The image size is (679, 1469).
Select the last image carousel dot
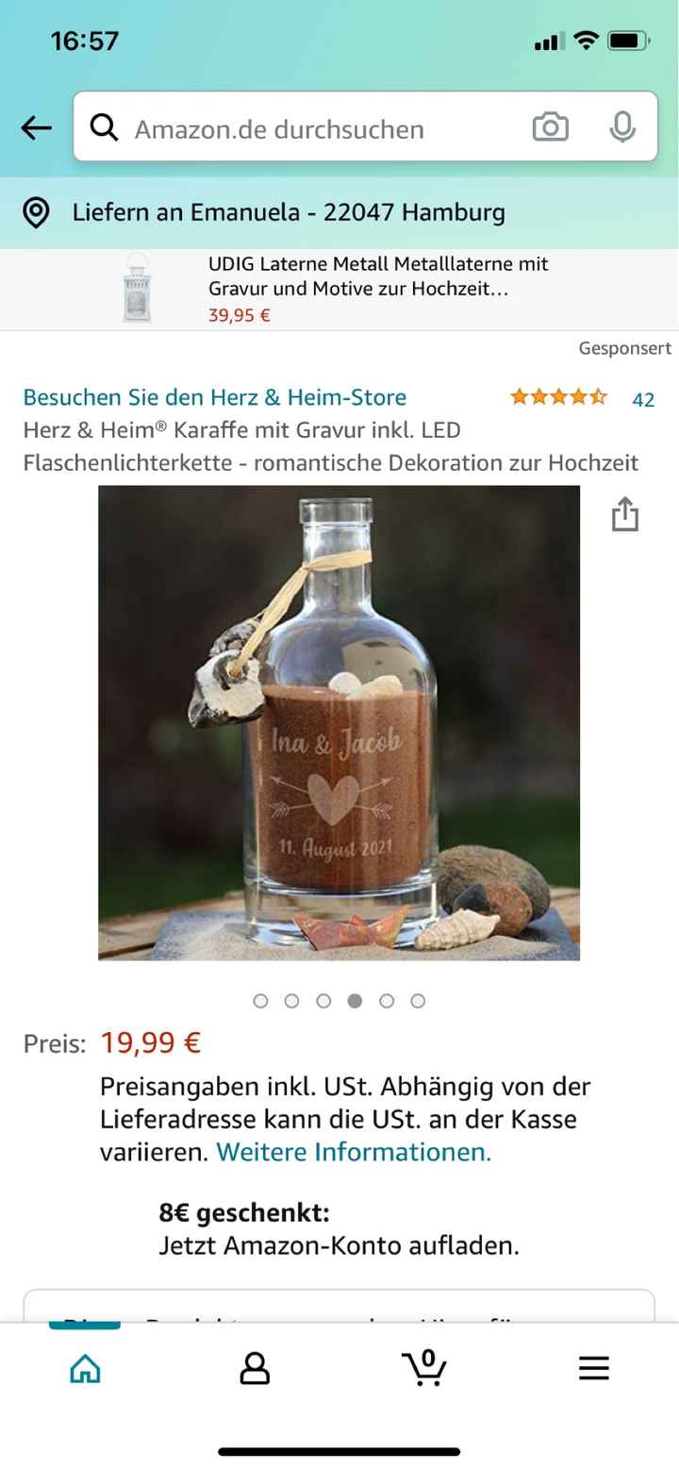click(x=418, y=1001)
